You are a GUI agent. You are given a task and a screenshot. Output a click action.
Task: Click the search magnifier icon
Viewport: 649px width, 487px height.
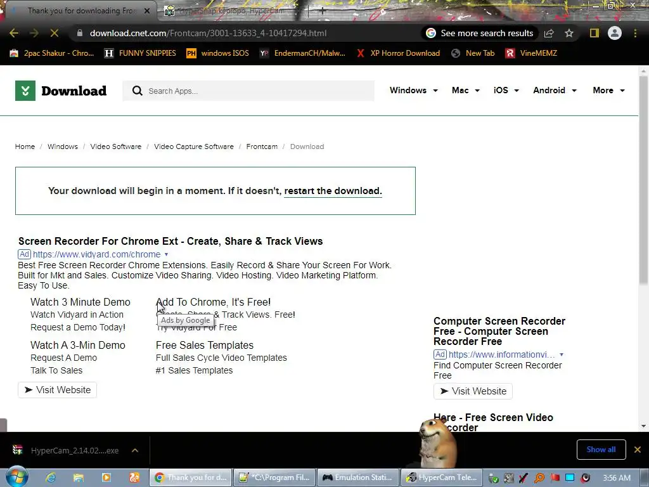tap(138, 91)
